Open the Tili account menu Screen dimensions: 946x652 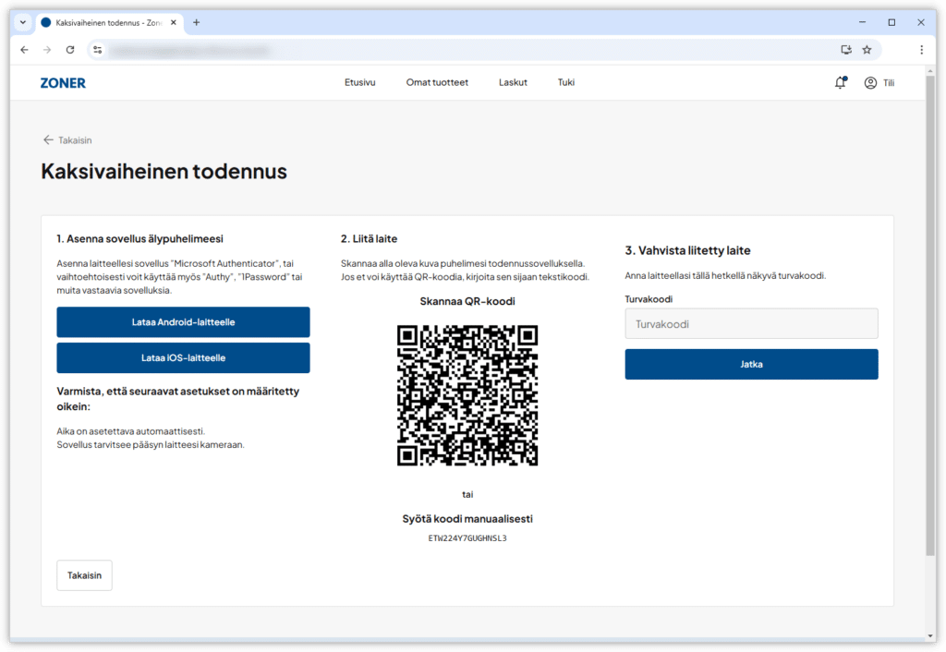(x=879, y=82)
